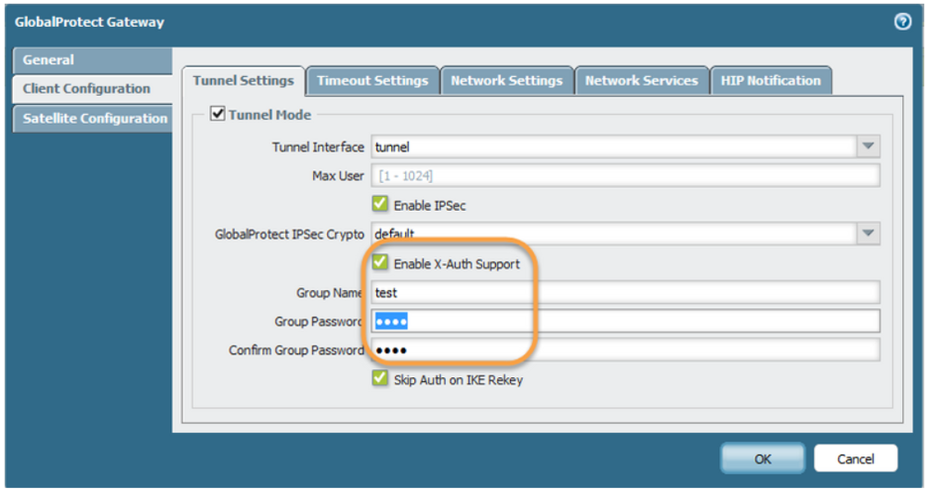Click the Confirm Group Password label
The width and height of the screenshot is (928, 497).
296,350
